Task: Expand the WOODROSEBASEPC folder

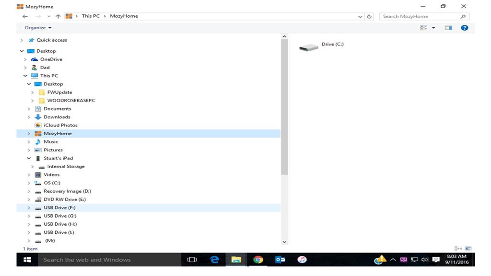Action: [x=33, y=101]
